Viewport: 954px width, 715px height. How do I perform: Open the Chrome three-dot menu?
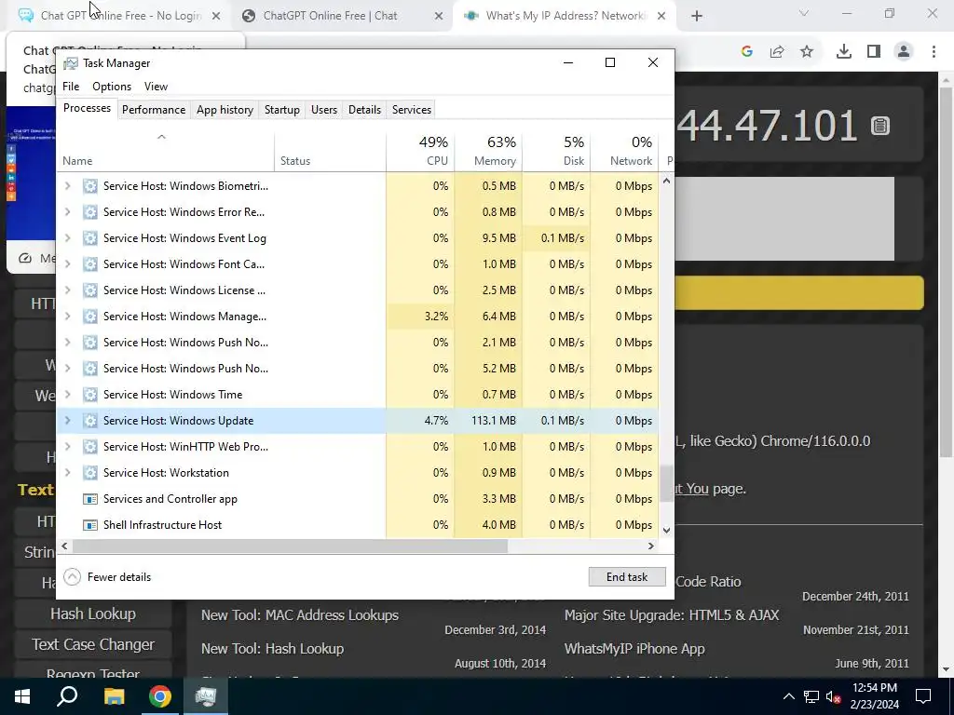[934, 52]
